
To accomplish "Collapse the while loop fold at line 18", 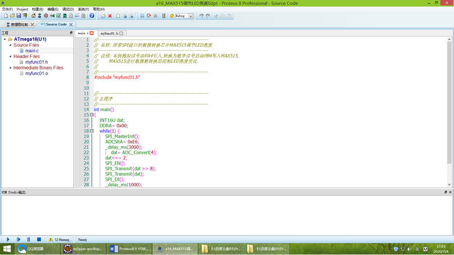I will click(92, 131).
